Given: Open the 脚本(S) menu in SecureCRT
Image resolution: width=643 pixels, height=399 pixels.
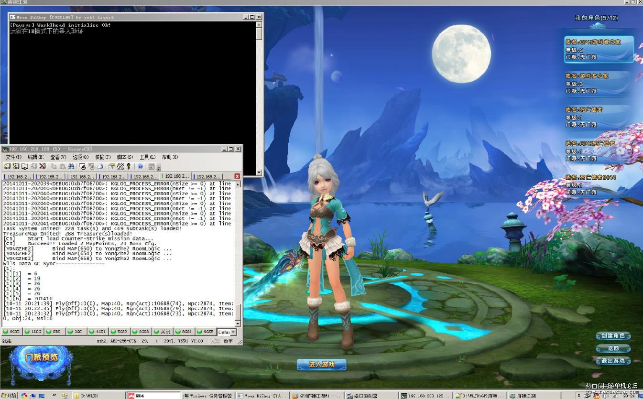Looking at the screenshot, I should click(125, 157).
